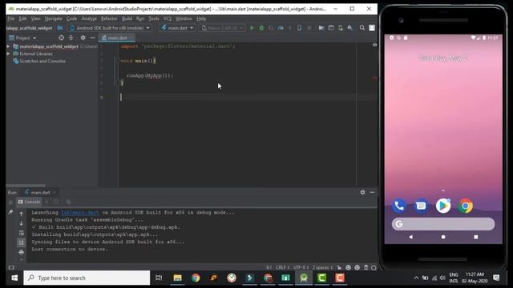Screen dimensions: 513x288
Task: Open the Tools menu
Action: coord(153,18)
